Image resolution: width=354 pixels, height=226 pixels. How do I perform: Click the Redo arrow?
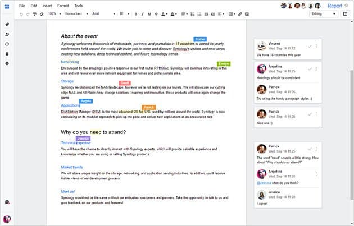tap(28, 14)
